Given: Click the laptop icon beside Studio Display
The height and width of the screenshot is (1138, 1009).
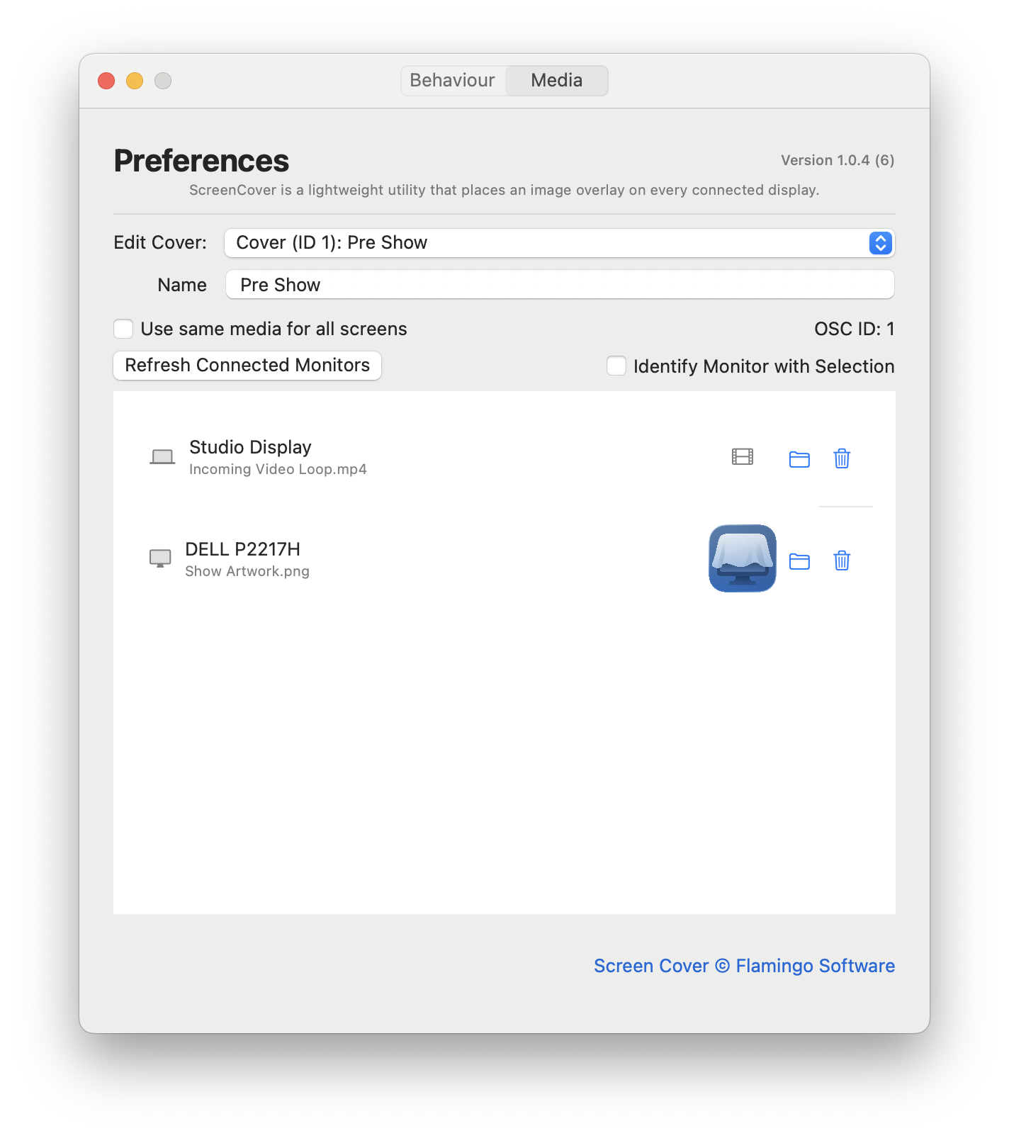Looking at the screenshot, I should 162,457.
